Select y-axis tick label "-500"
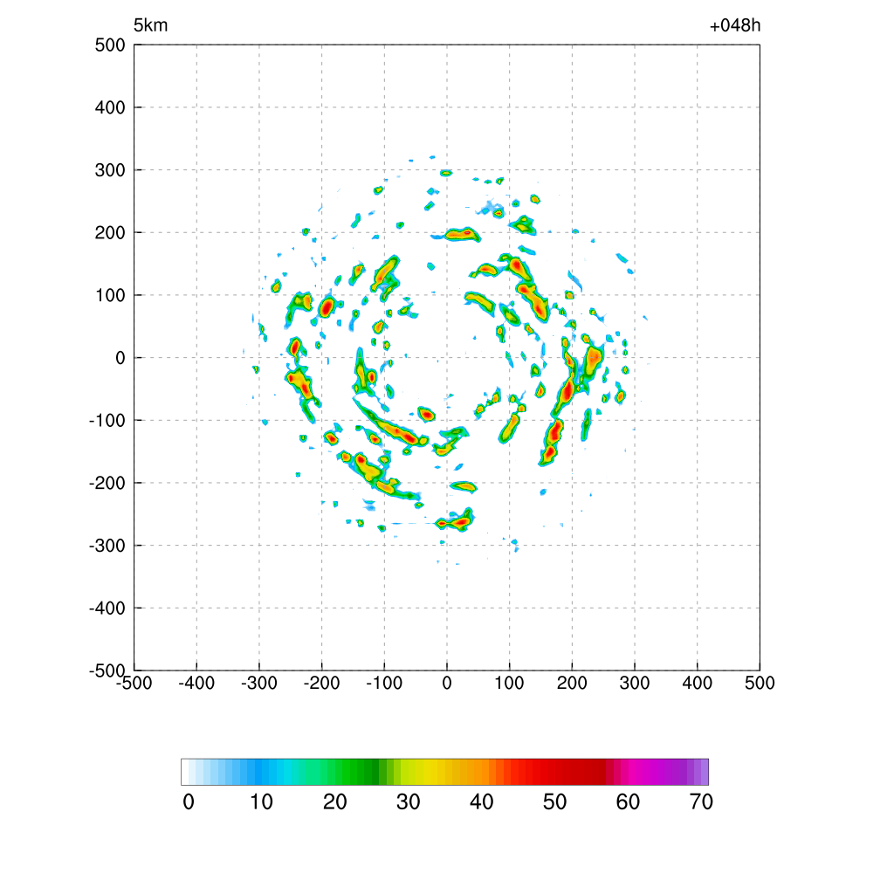 pos(107,670)
